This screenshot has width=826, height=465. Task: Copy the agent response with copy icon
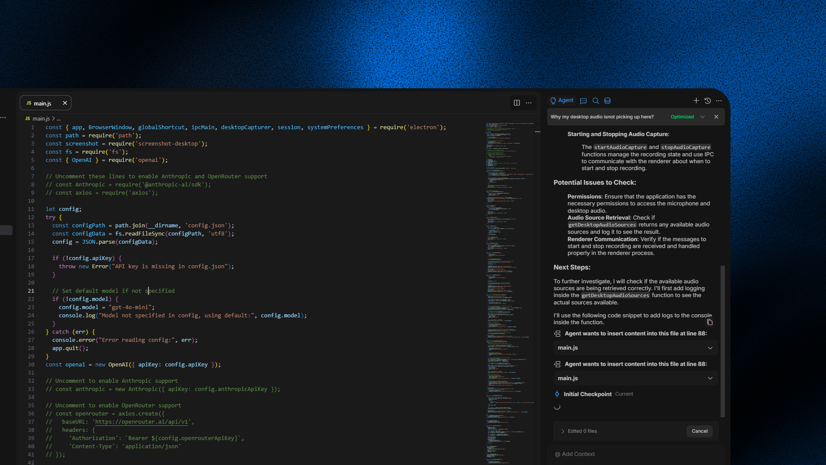tap(710, 322)
